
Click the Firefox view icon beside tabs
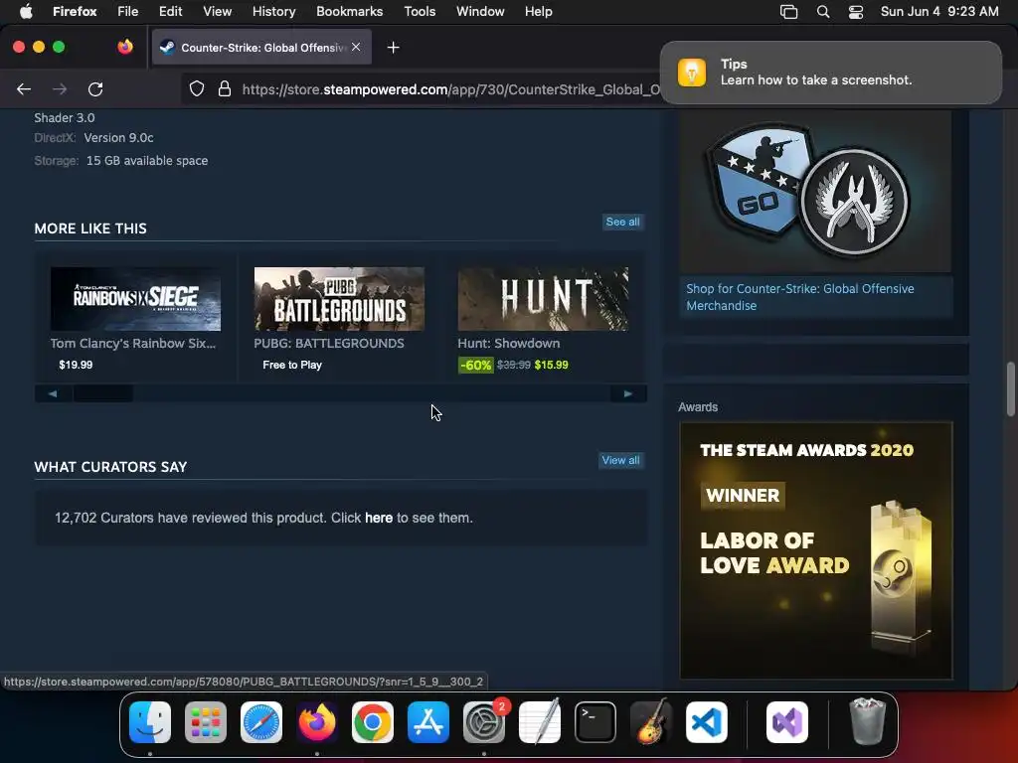[x=125, y=47]
